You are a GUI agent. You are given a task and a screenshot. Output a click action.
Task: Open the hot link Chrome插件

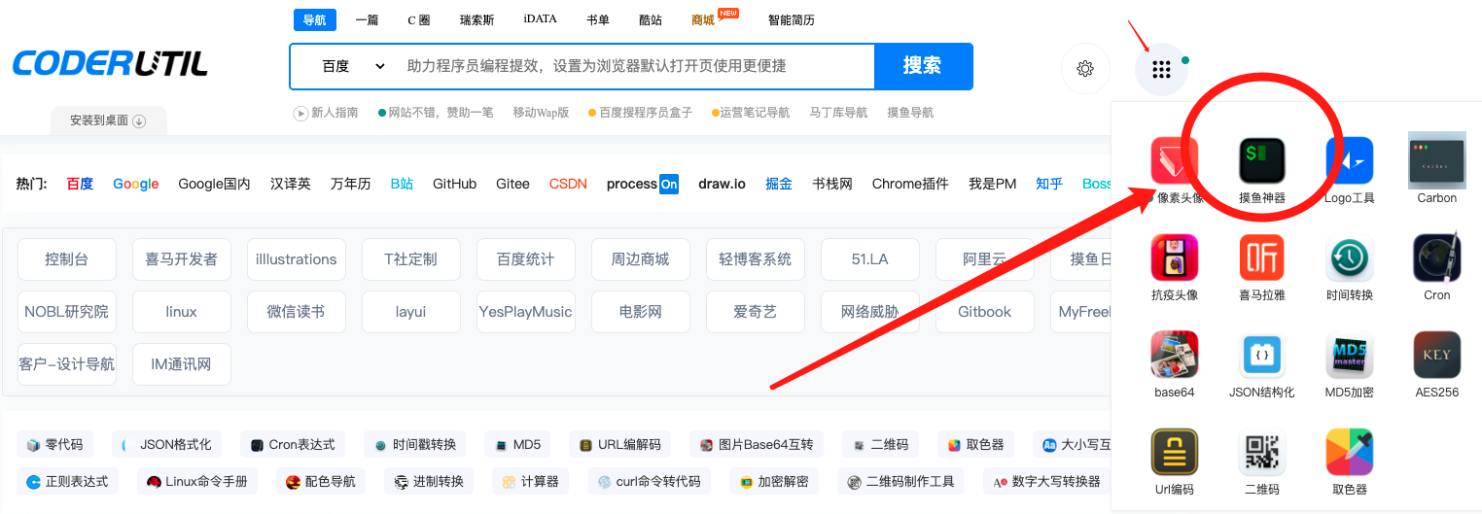coord(910,184)
